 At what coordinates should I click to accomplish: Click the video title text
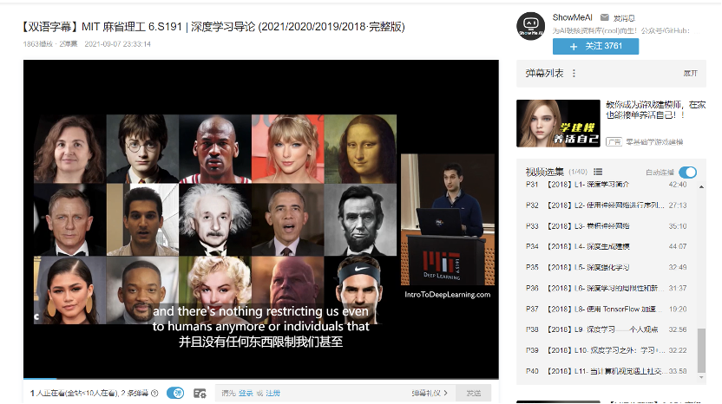point(213,27)
